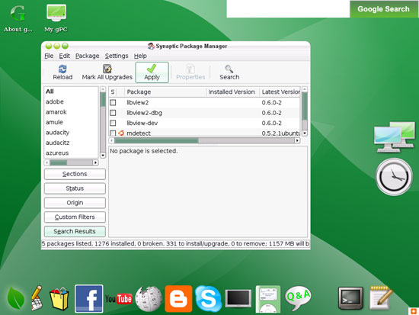Click the Sections filter button
This screenshot has height=315, width=419.
pyautogui.click(x=75, y=174)
